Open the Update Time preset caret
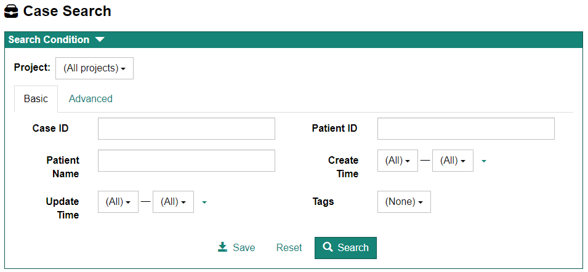The height and width of the screenshot is (272, 588). tap(204, 202)
